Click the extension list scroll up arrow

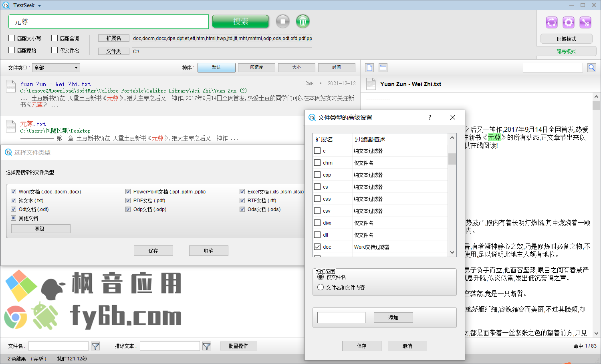tap(452, 138)
